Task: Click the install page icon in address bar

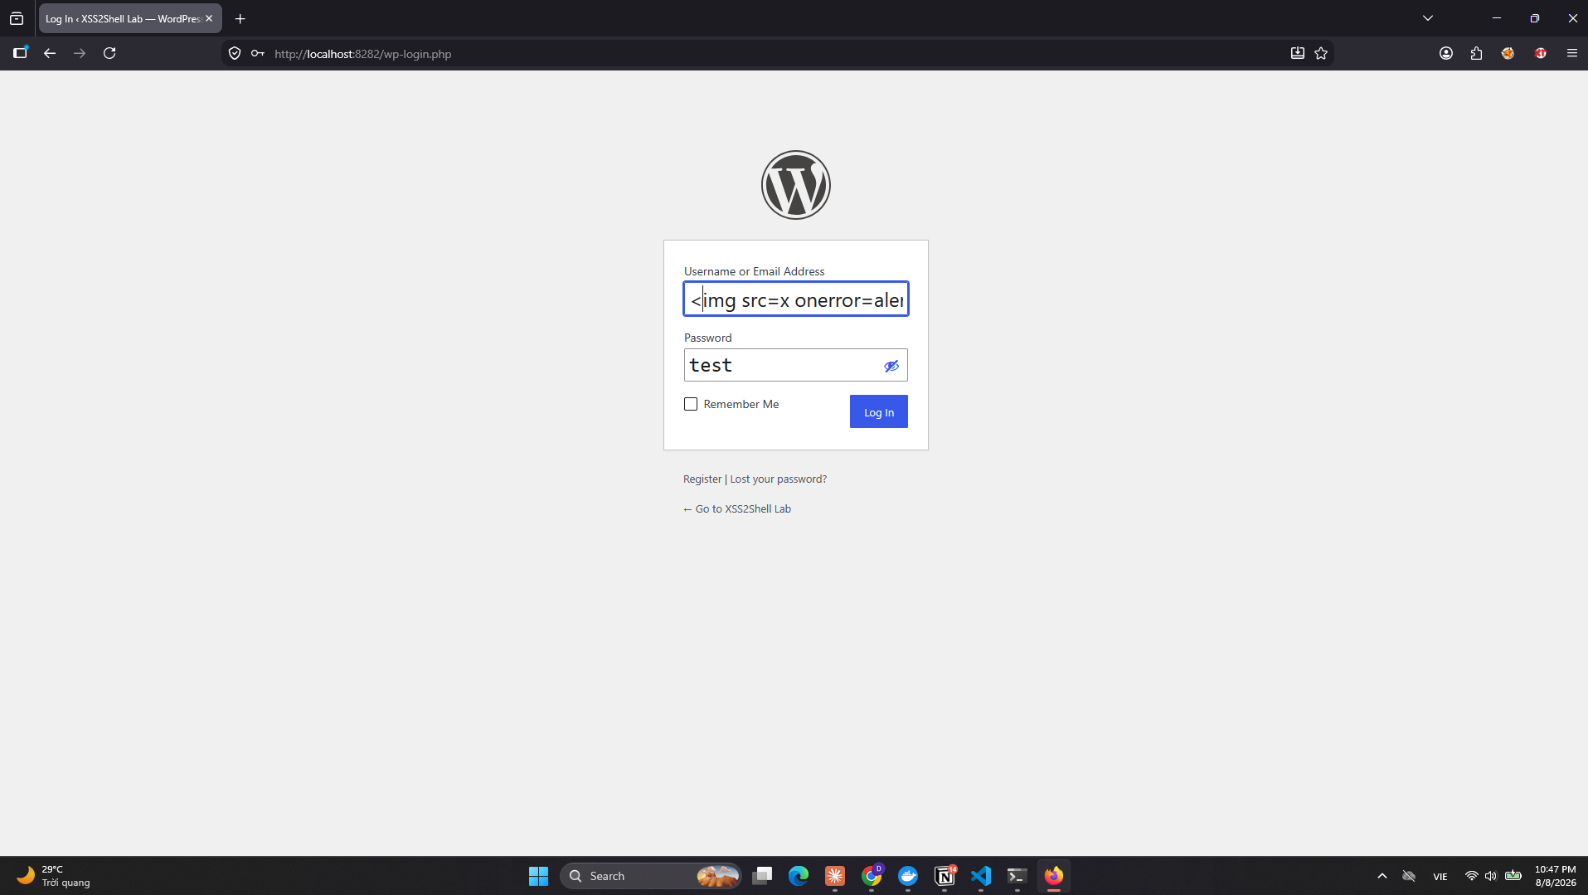Action: tap(1298, 53)
